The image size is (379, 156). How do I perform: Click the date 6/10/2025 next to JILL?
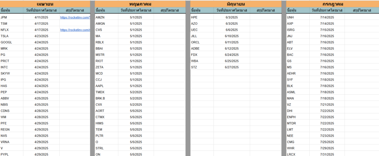232,36
